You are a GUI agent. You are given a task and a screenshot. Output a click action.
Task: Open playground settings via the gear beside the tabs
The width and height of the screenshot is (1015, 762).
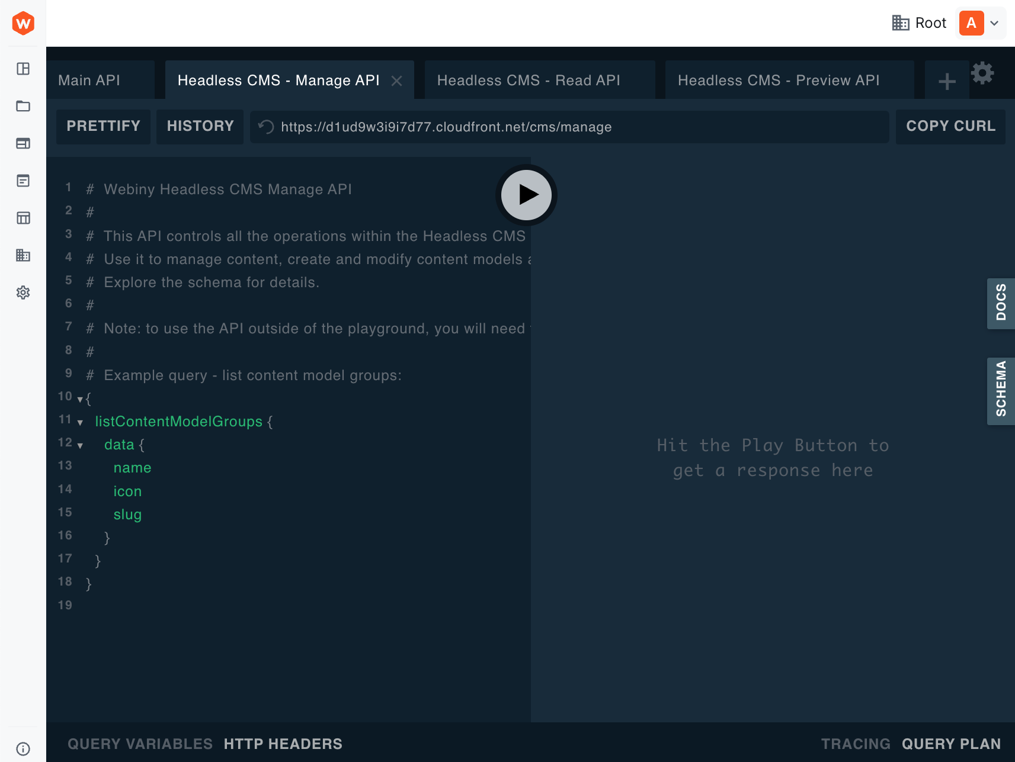(x=982, y=73)
